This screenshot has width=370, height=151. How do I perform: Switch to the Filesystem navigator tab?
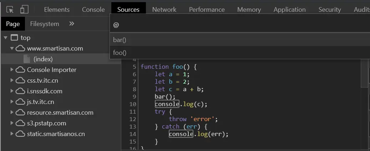(45, 24)
